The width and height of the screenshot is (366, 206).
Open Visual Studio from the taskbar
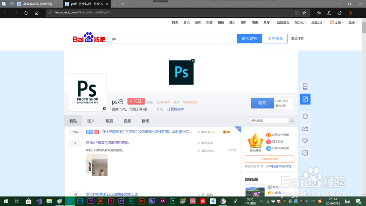[39, 201]
